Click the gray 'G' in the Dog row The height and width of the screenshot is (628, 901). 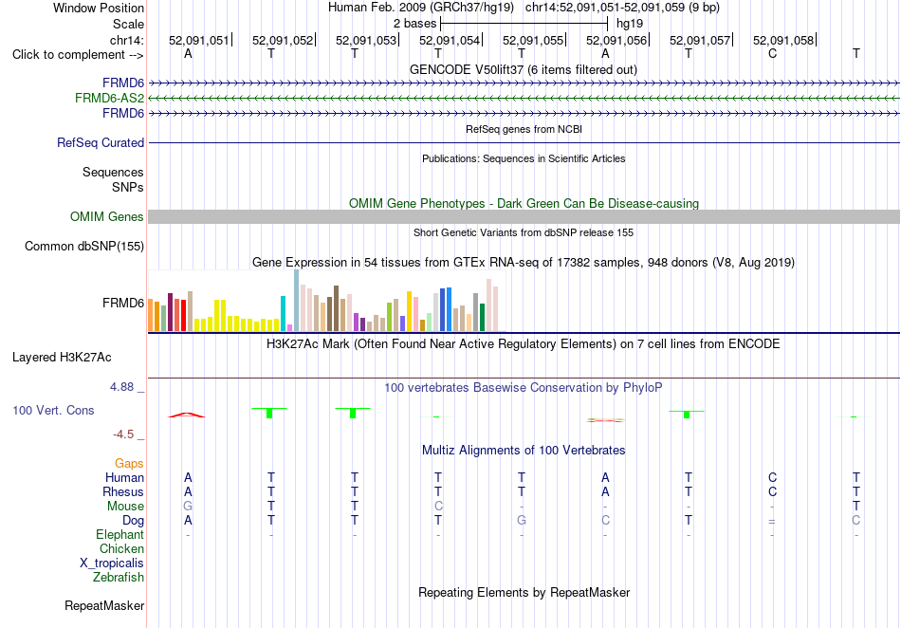[522, 521]
